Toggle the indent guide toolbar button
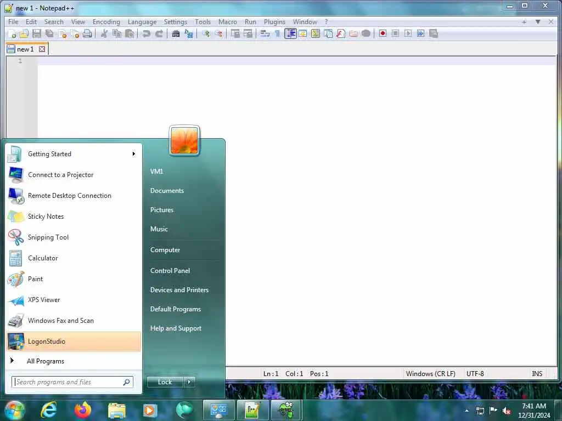The image size is (562, 421). 290,34
